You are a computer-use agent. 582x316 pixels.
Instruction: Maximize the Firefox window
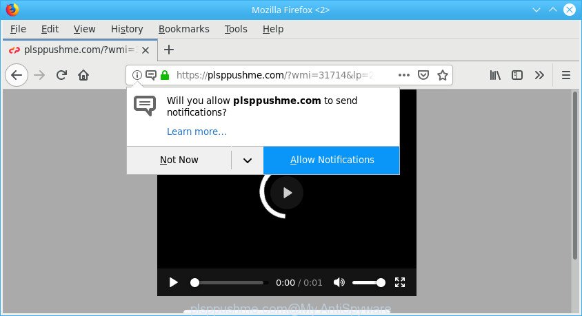[552, 10]
